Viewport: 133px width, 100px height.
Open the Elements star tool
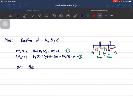point(54,16)
